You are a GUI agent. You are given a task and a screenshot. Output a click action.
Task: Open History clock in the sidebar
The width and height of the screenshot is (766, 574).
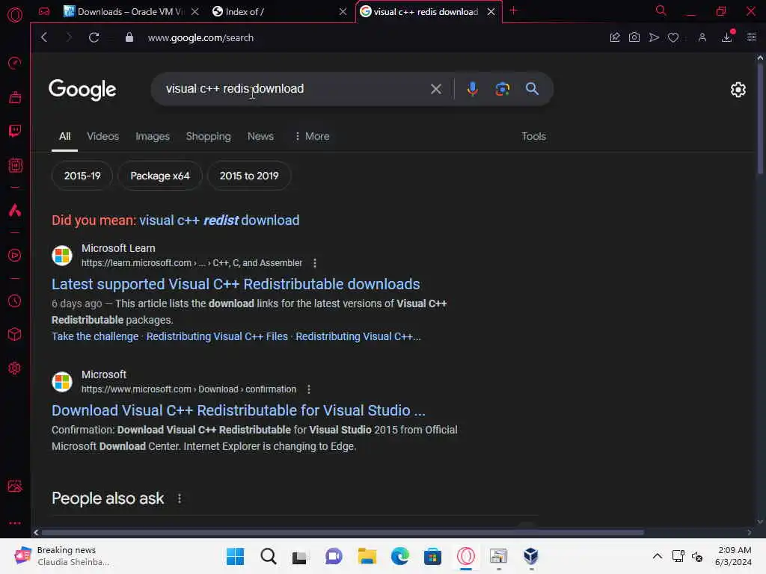click(x=15, y=300)
